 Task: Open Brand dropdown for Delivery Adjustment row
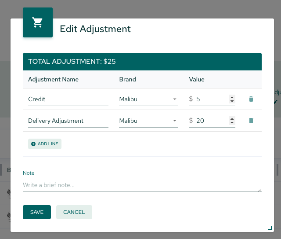point(148,121)
